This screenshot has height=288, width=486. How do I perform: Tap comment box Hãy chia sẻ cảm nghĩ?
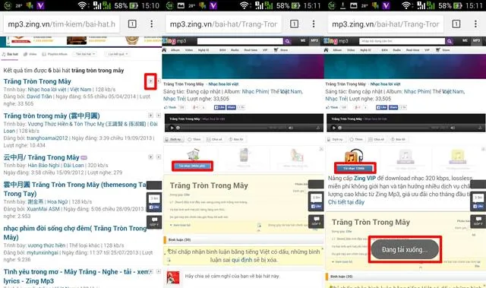click(251, 276)
